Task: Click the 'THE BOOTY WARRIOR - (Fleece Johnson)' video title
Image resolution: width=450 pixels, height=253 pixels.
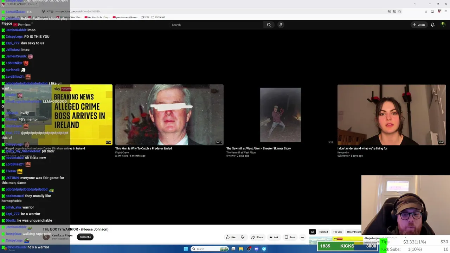Action: (x=76, y=229)
